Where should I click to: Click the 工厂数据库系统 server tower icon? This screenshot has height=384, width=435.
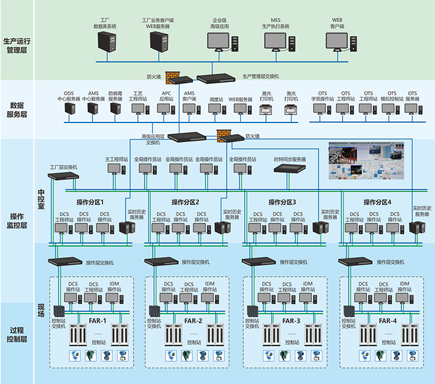108,42
